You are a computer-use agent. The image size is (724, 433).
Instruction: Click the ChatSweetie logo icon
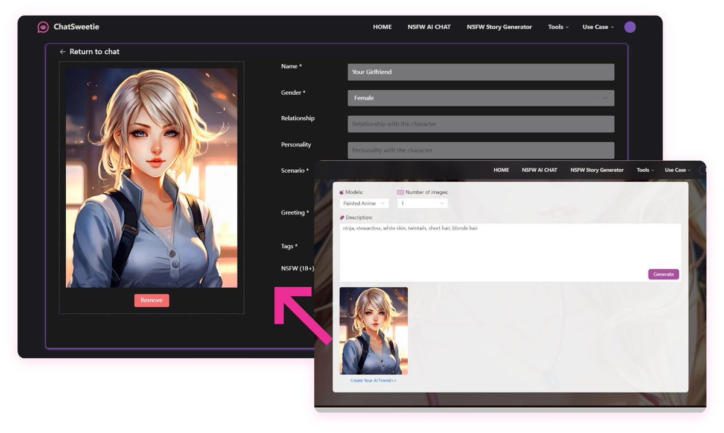(43, 27)
